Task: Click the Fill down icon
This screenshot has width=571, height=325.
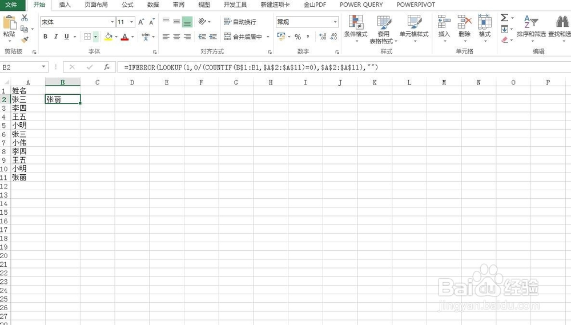Action: 504,29
